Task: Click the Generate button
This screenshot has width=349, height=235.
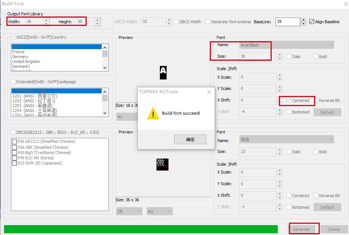Action: click(301, 229)
